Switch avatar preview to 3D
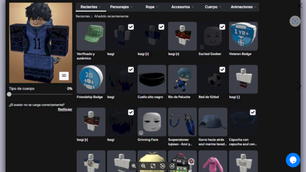Image resolution: width=306 pixels, height=172 pixels. click(x=64, y=76)
